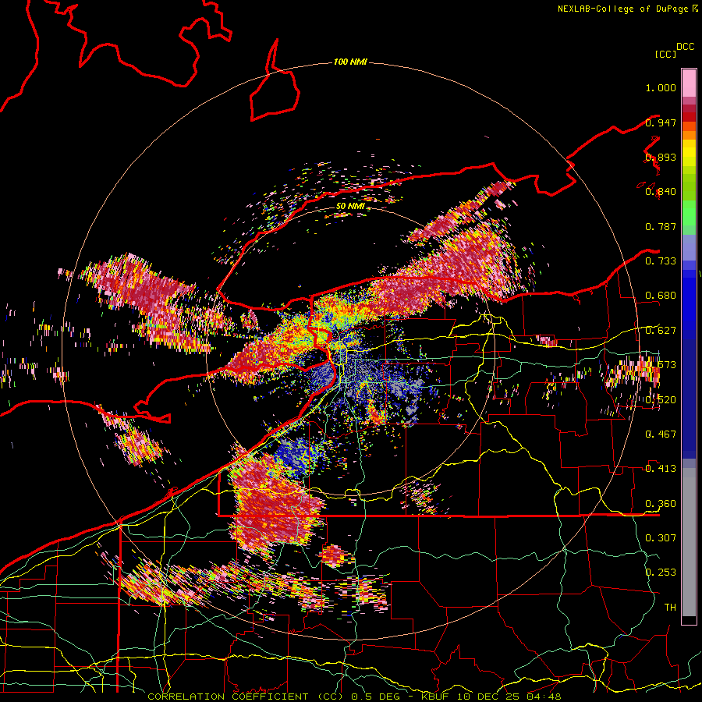Click the Correlation Coefficient KBUF caption at bottom
The width and height of the screenshot is (702, 702).
coord(354,697)
